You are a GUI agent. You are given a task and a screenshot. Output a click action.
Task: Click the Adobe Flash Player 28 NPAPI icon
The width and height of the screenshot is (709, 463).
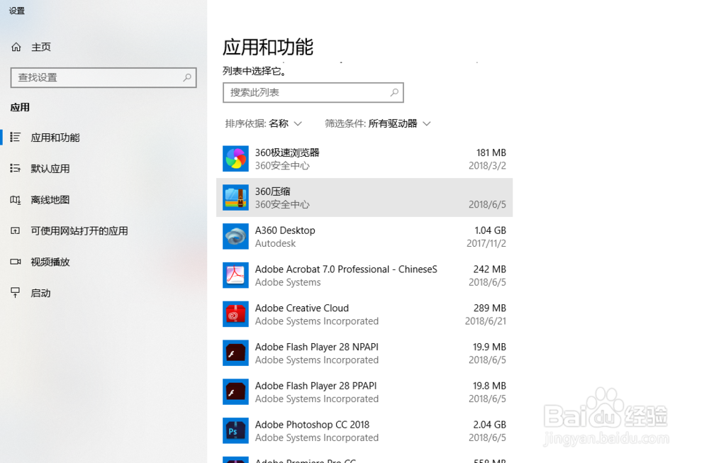click(x=235, y=352)
